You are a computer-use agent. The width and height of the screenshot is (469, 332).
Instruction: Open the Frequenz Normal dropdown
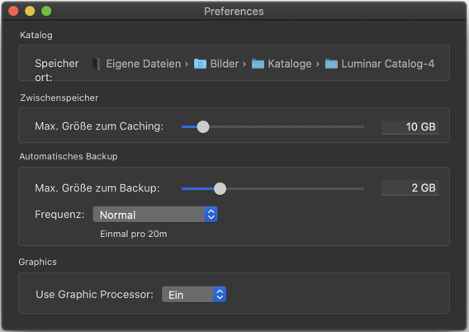pos(155,215)
